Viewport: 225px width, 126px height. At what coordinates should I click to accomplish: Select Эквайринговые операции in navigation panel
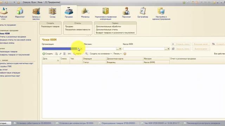10,73
